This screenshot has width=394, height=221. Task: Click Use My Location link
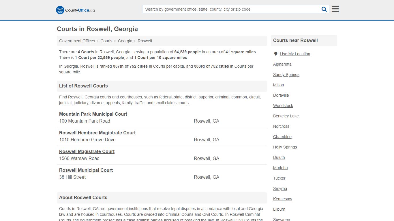point(295,54)
